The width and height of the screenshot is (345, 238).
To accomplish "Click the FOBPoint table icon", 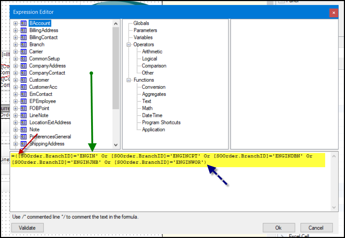I will tap(24, 108).
